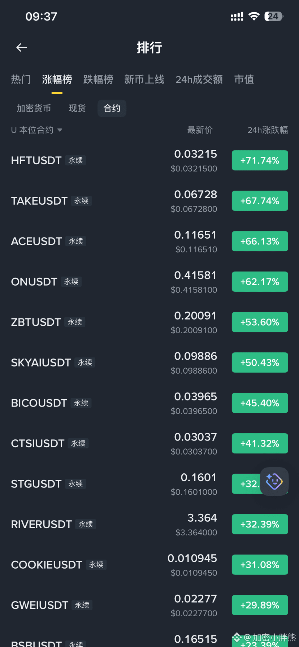
Task: Sort by 24h涨跌幅 column header
Action: pyautogui.click(x=268, y=130)
